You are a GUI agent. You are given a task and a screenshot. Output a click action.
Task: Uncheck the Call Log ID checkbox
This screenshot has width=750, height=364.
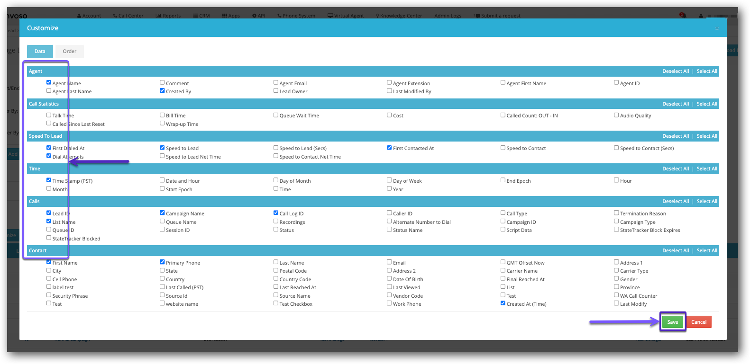(x=276, y=213)
